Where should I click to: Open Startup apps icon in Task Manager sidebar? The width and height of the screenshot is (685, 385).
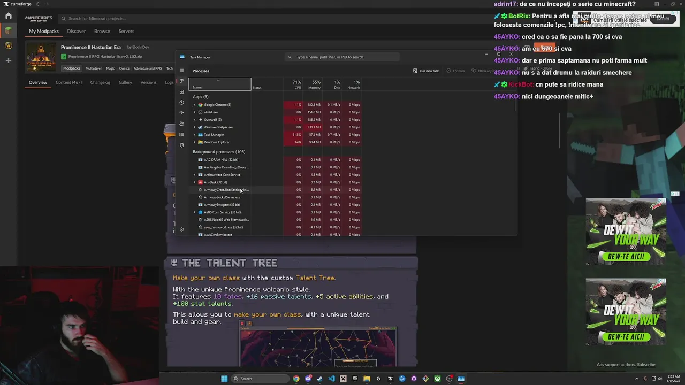point(182,113)
